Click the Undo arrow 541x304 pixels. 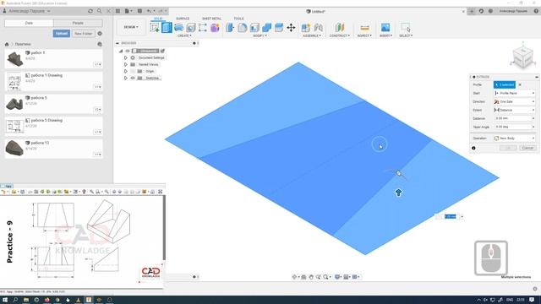149,11
